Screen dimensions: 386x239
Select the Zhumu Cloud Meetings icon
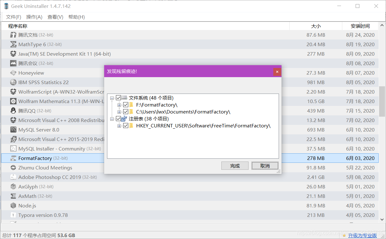[13, 168]
